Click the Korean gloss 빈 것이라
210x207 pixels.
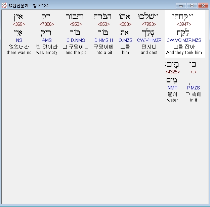click(47, 47)
